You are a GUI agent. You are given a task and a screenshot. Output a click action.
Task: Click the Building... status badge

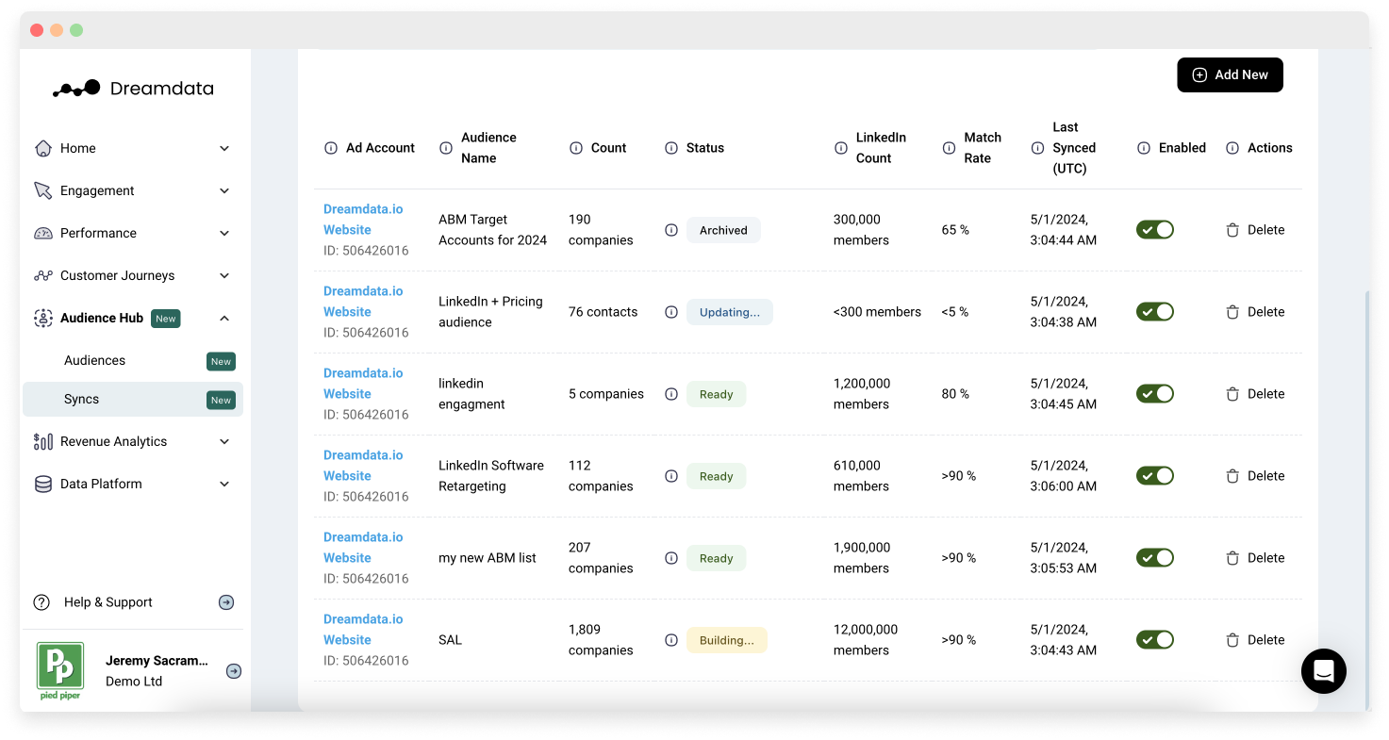pos(726,640)
